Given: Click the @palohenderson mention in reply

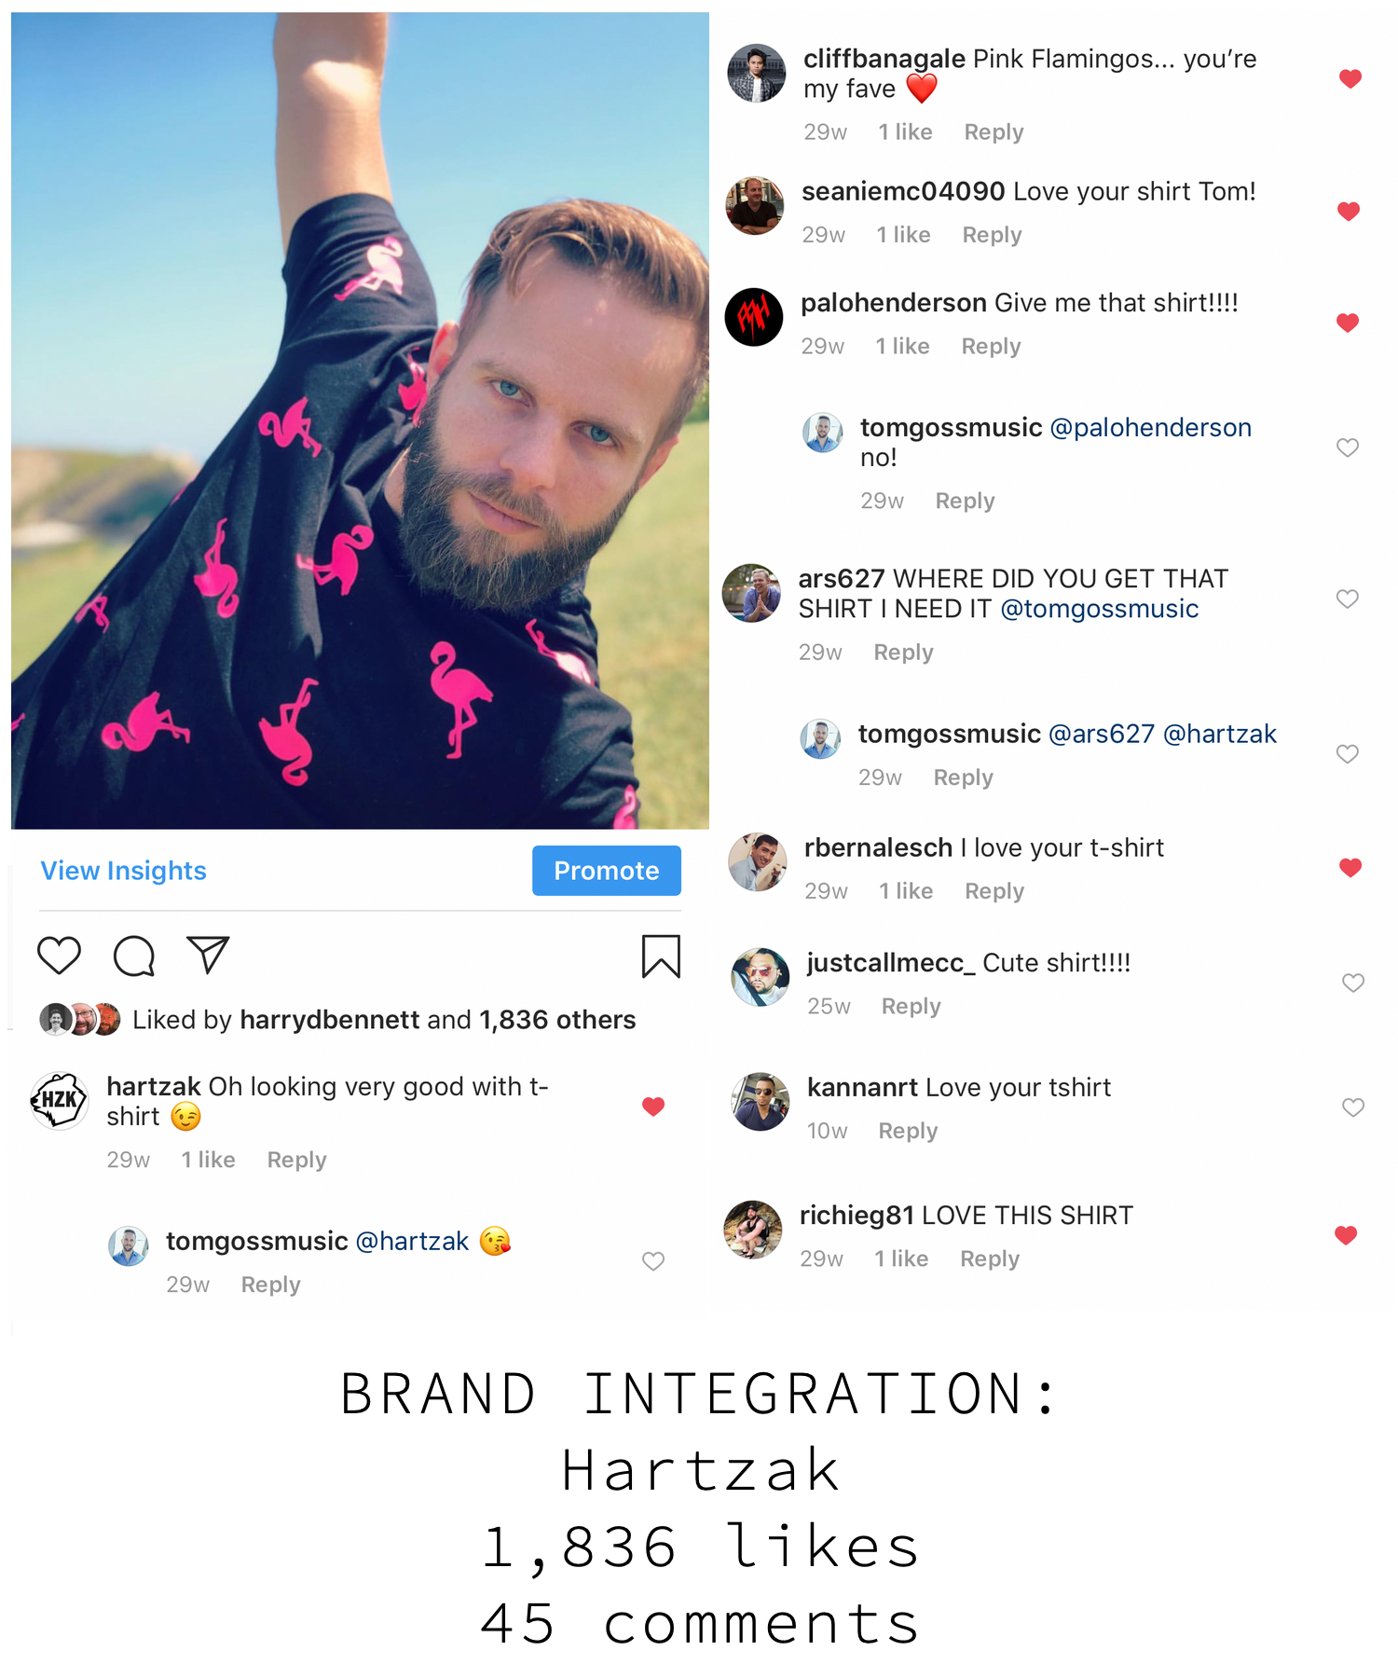Looking at the screenshot, I should 1151,428.
